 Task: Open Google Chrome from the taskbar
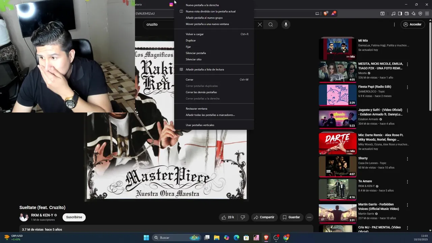286,238
